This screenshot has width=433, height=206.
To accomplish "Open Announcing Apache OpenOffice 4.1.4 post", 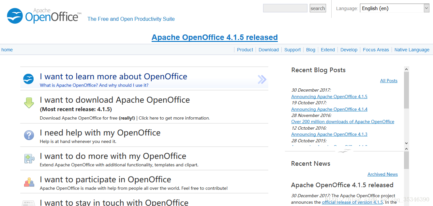I will pos(329,109).
